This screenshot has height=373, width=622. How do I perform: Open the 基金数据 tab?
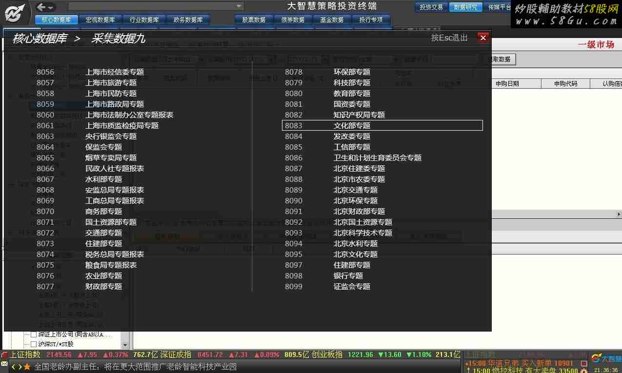(x=332, y=20)
